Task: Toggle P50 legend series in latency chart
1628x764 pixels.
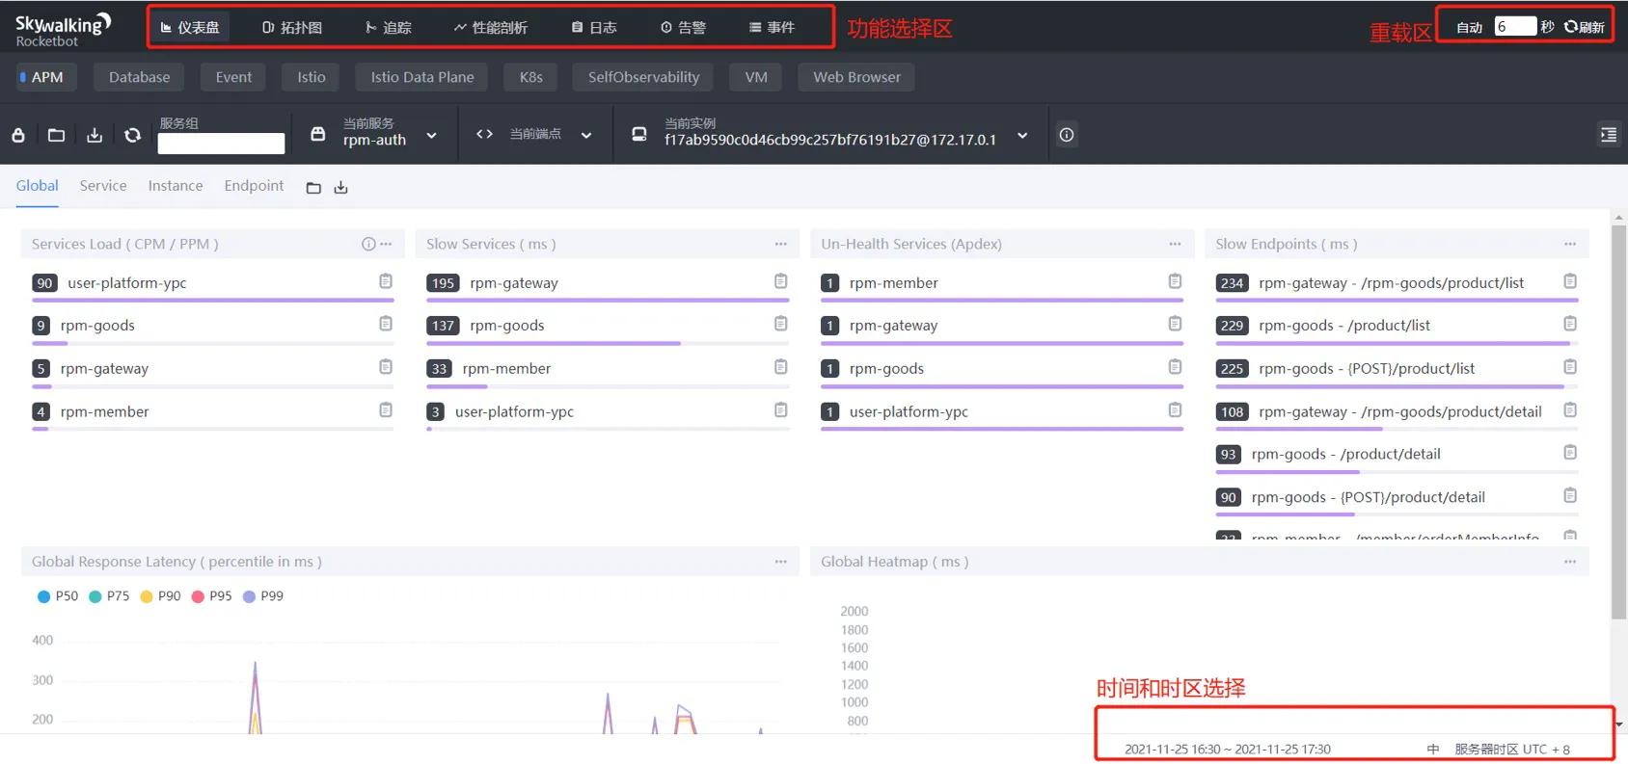Action: click(x=57, y=596)
